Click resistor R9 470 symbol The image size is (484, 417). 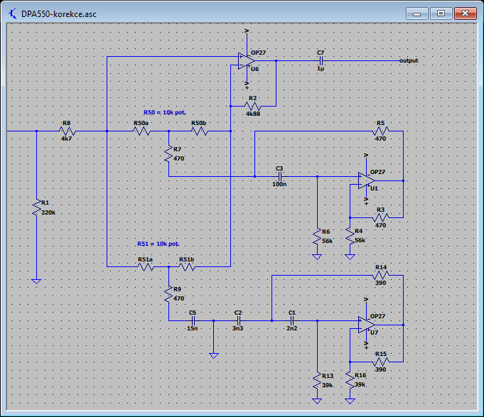168,294
